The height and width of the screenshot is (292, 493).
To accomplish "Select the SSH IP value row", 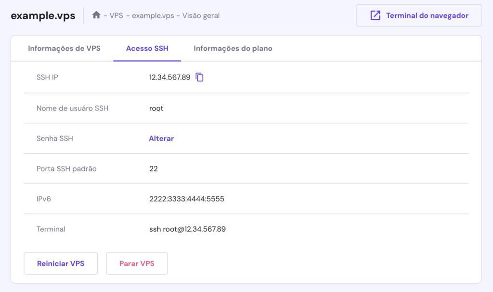I will point(171,76).
